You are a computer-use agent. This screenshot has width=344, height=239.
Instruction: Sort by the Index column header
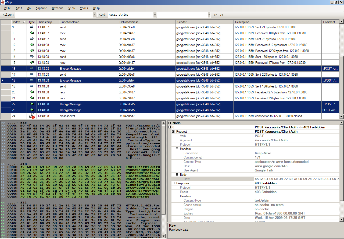(x=17, y=22)
